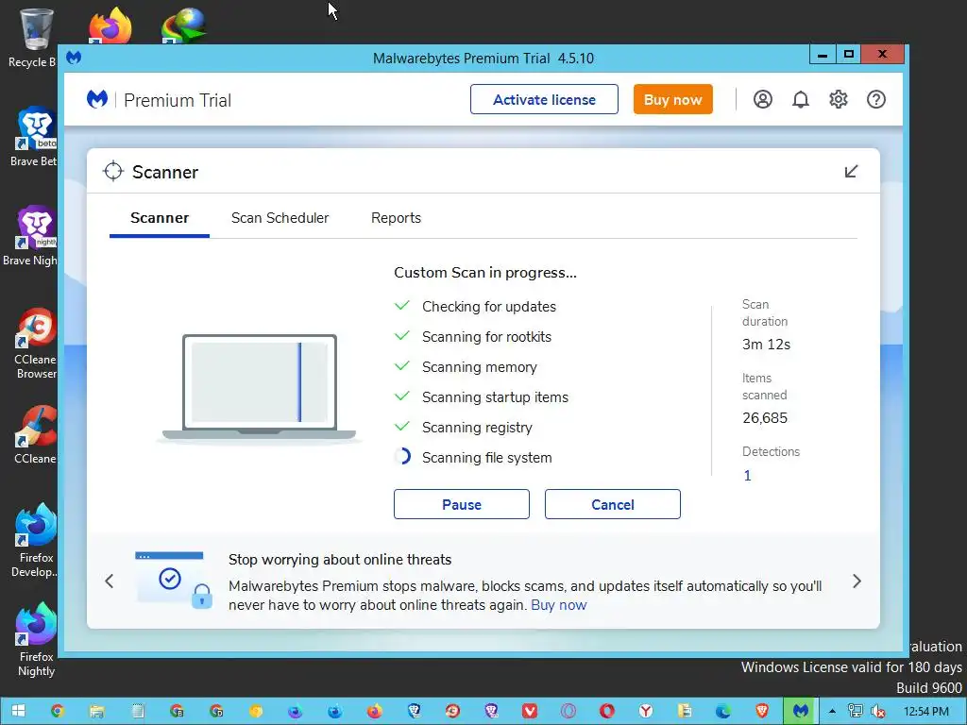
Task: Open the network tray icon
Action: [855, 711]
